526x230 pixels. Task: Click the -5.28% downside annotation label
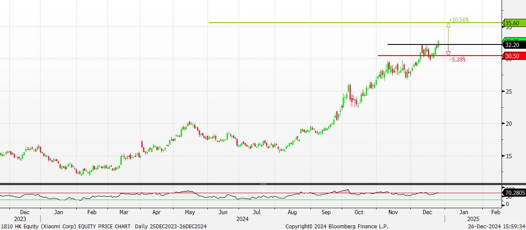coord(457,59)
